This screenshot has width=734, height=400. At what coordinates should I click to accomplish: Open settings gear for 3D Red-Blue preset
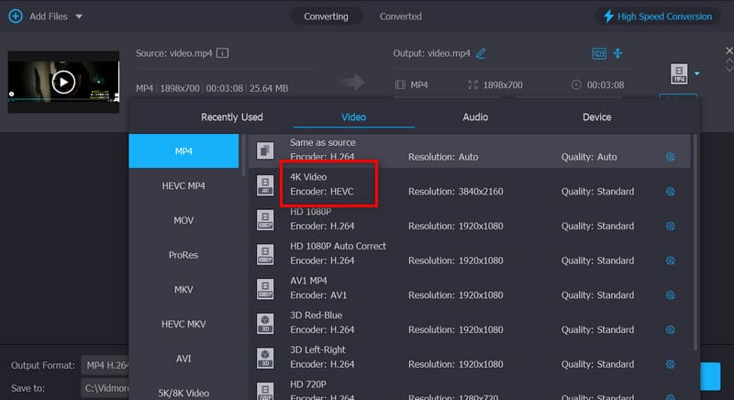coord(670,330)
